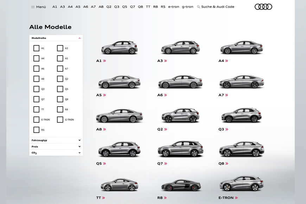Click the red arrows next to A6
The image size is (306, 204).
pyautogui.click(x=166, y=95)
